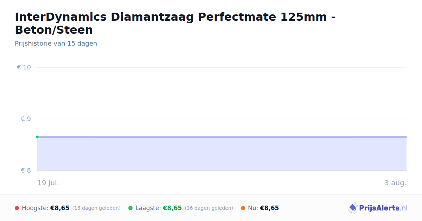Image resolution: width=422 pixels, height=221 pixels.
Task: Select the 3 aug. date label
Action: tap(395, 183)
